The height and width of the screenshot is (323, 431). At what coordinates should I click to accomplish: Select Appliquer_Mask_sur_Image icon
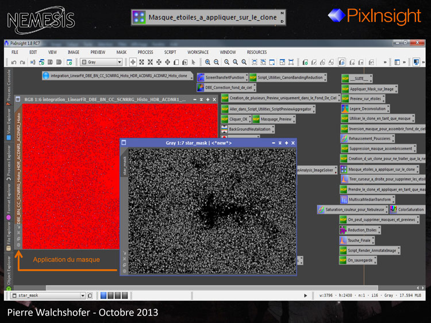tap(370, 89)
